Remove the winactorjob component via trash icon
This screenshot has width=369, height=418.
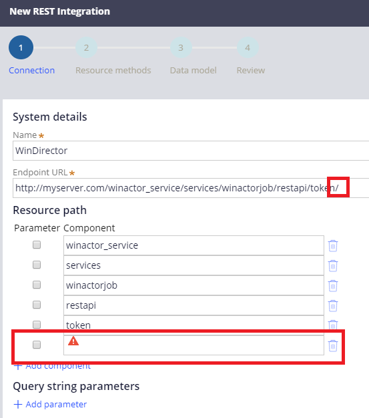click(333, 285)
